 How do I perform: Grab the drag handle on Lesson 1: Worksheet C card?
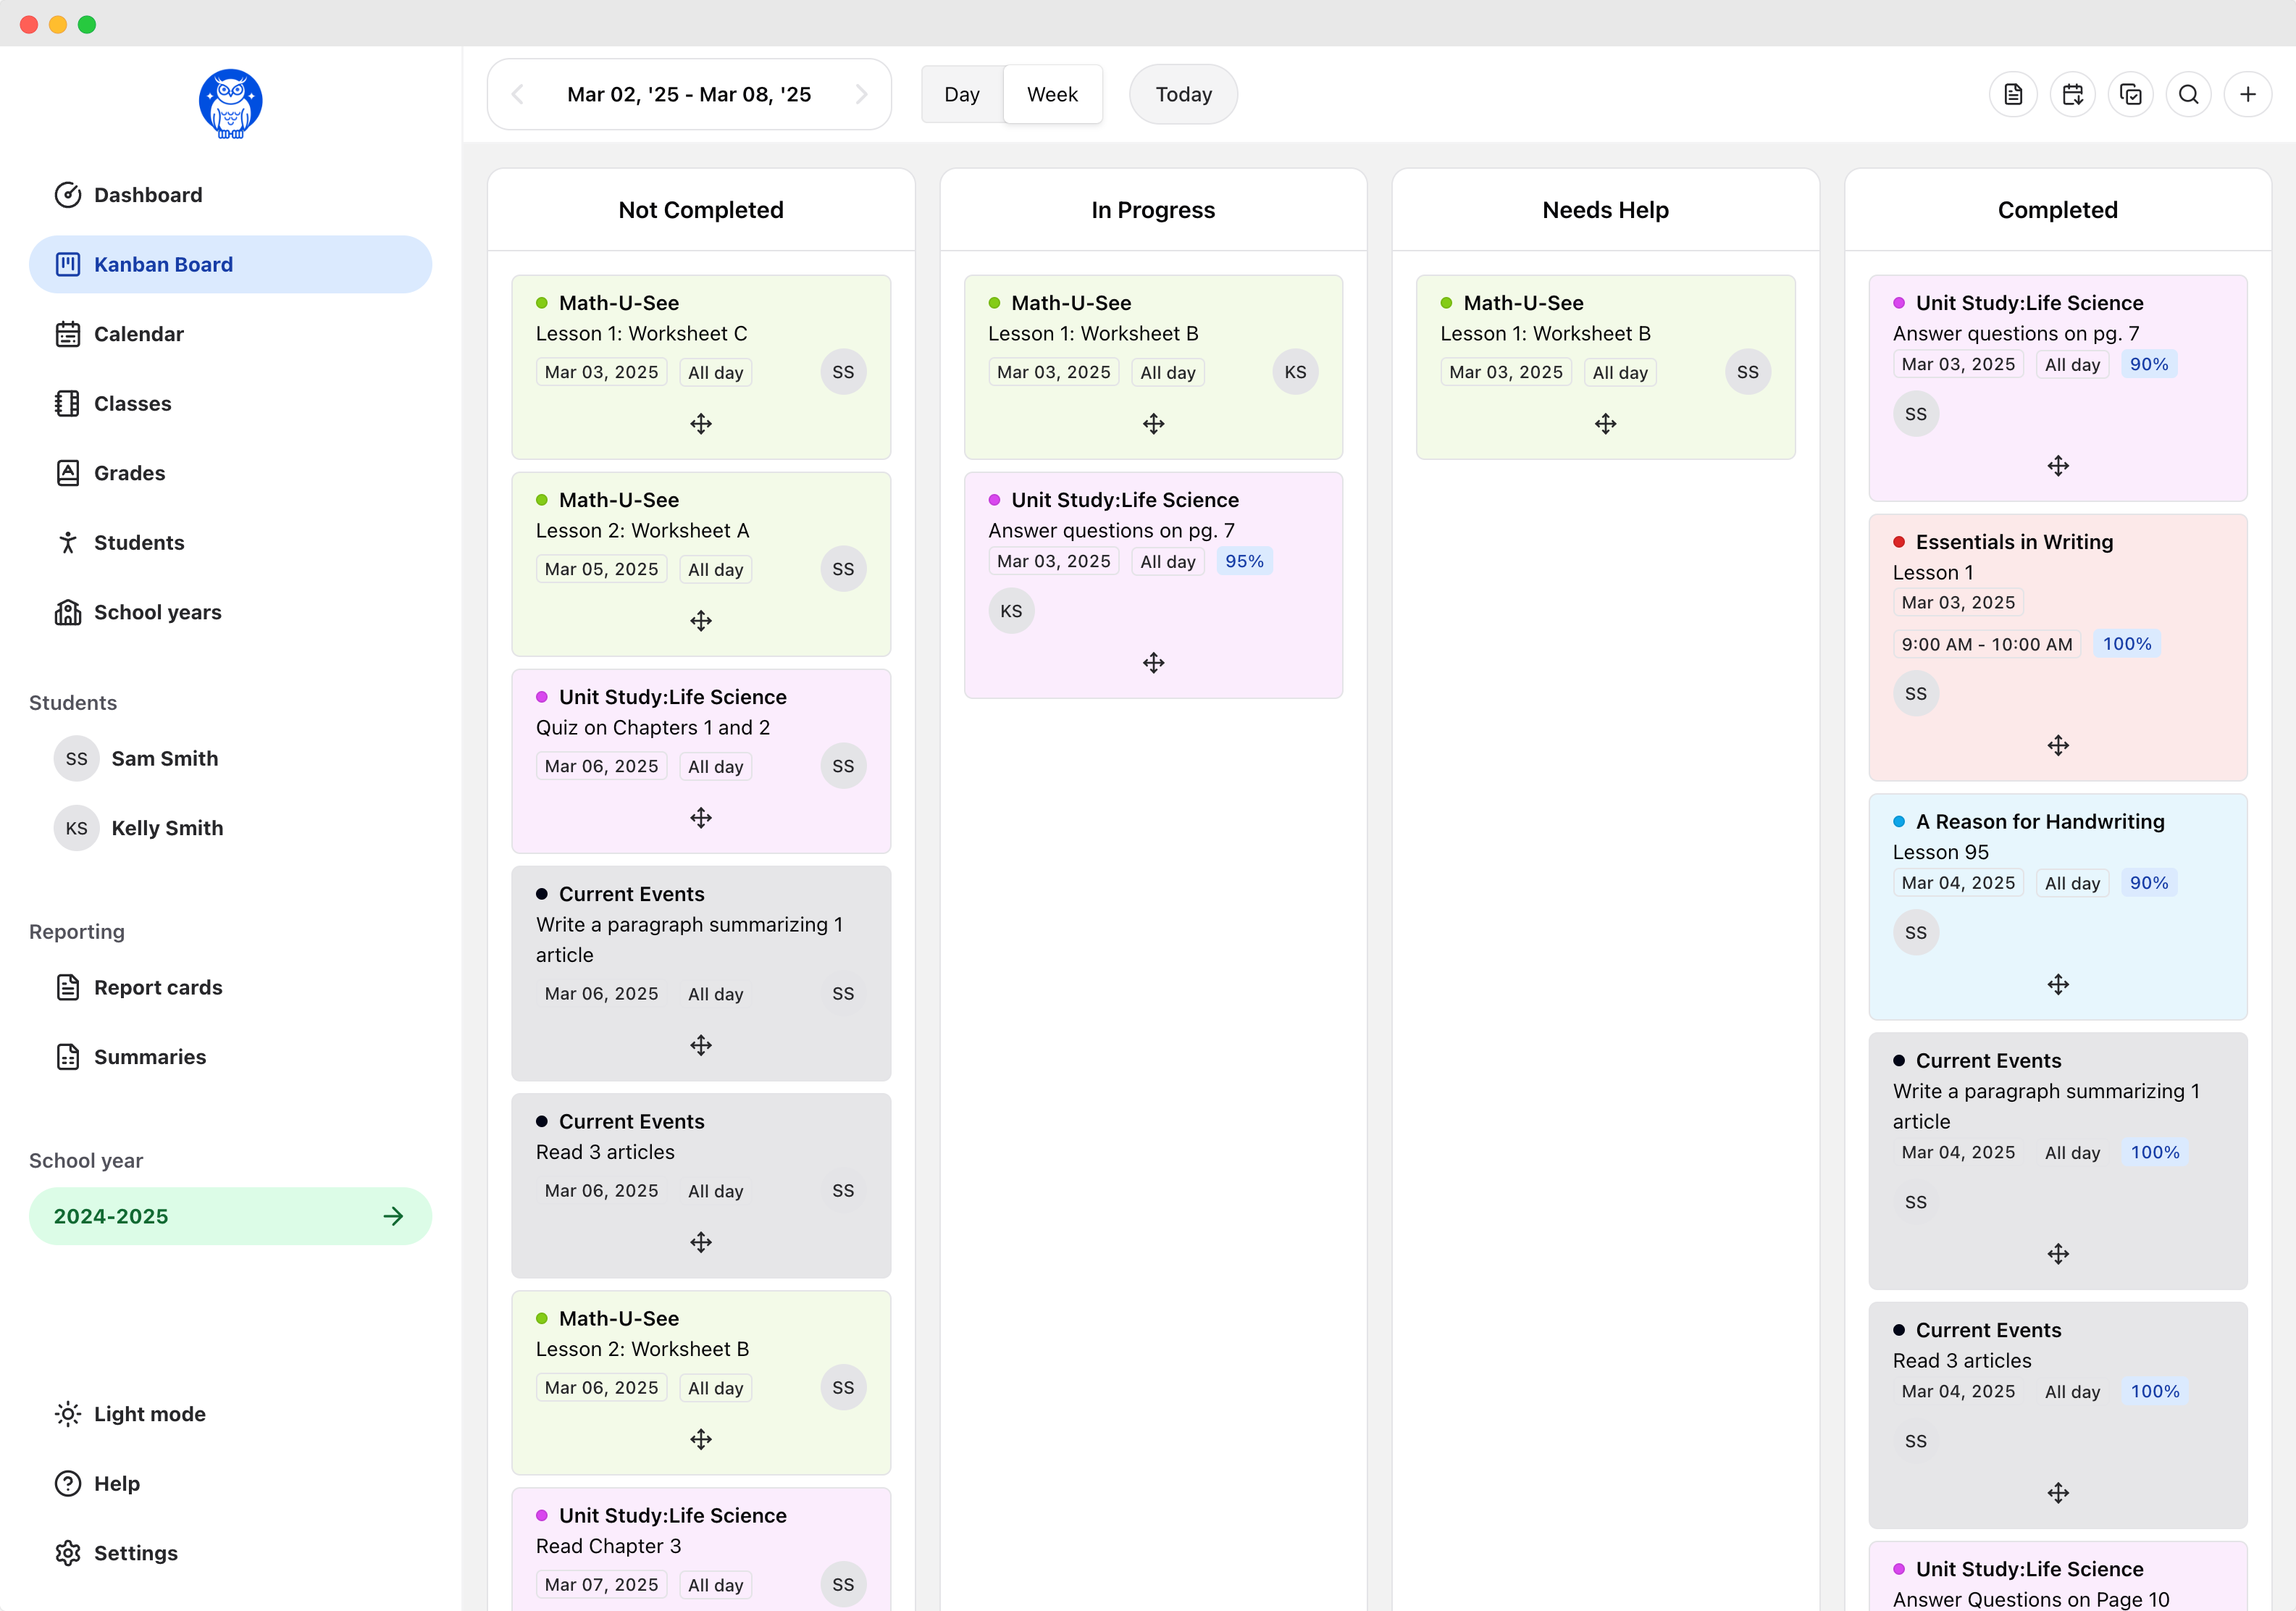pyautogui.click(x=700, y=424)
